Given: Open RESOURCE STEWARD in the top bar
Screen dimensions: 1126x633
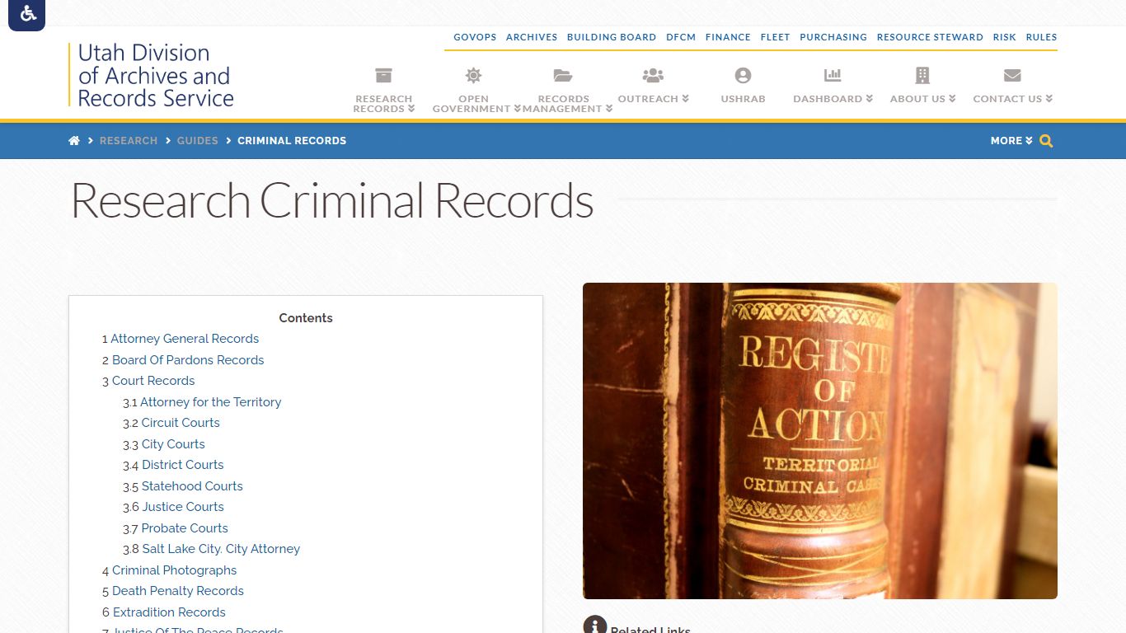Looking at the screenshot, I should pyautogui.click(x=930, y=37).
